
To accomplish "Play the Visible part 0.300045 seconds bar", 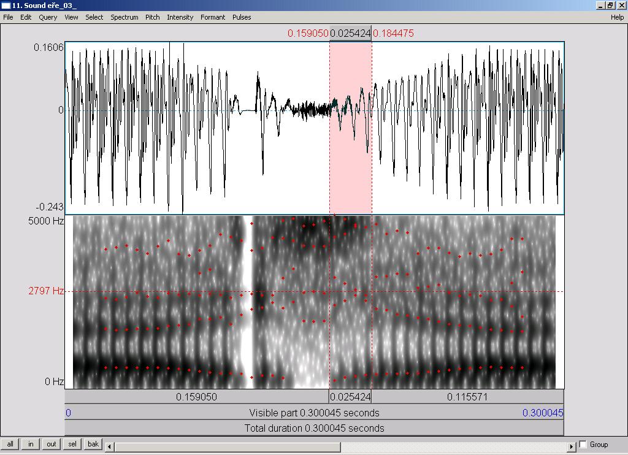I will (314, 413).
